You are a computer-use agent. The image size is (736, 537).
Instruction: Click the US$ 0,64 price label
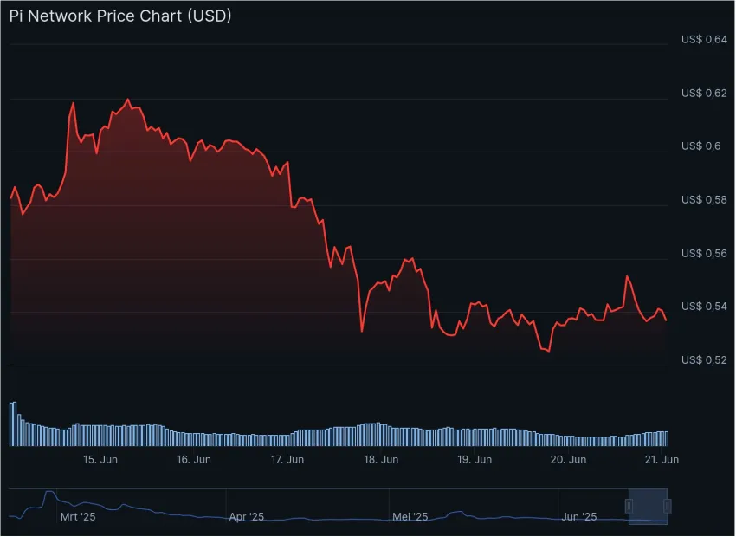(703, 39)
